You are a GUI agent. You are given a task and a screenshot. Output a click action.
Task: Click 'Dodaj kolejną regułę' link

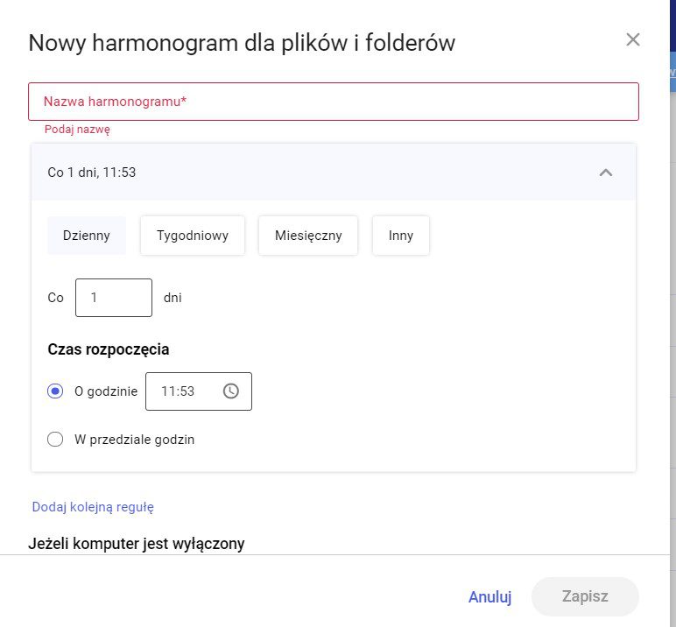click(93, 507)
